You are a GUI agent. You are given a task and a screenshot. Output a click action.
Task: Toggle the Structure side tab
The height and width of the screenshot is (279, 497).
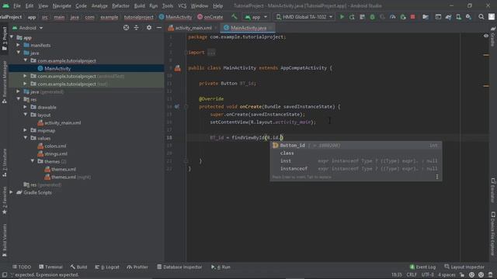tap(5, 164)
